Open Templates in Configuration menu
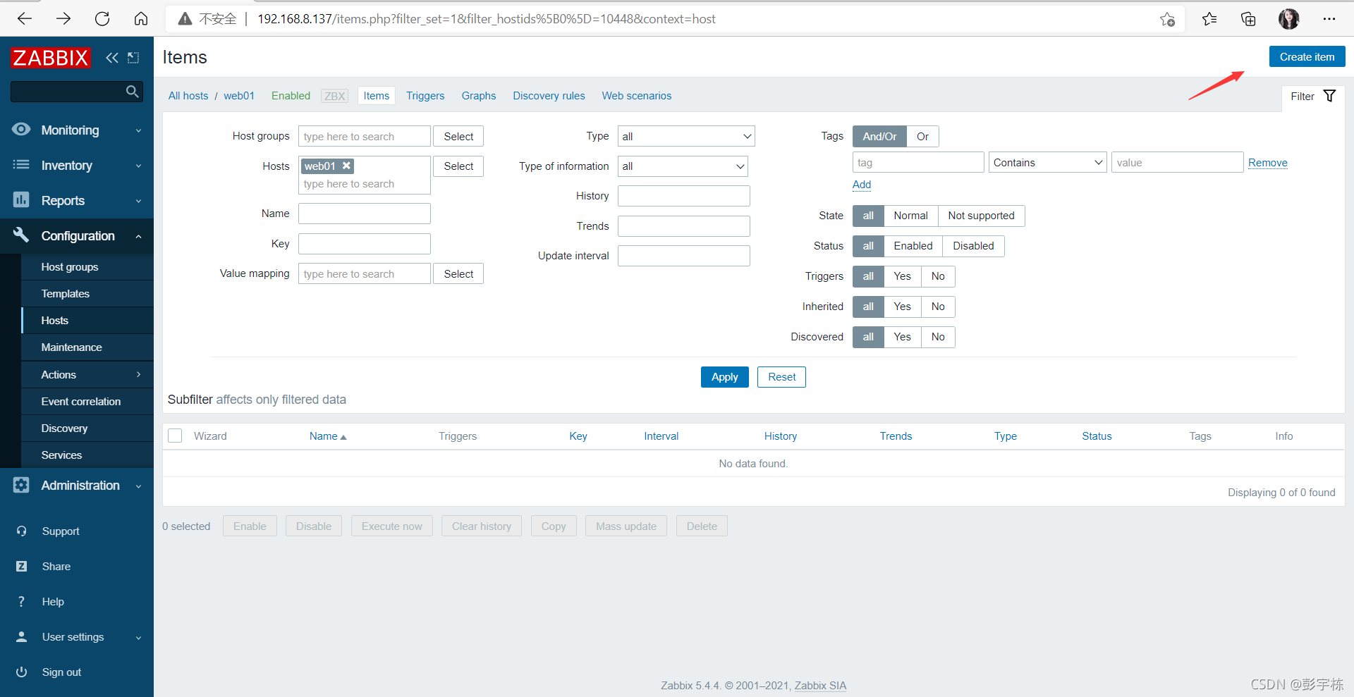 point(87,294)
